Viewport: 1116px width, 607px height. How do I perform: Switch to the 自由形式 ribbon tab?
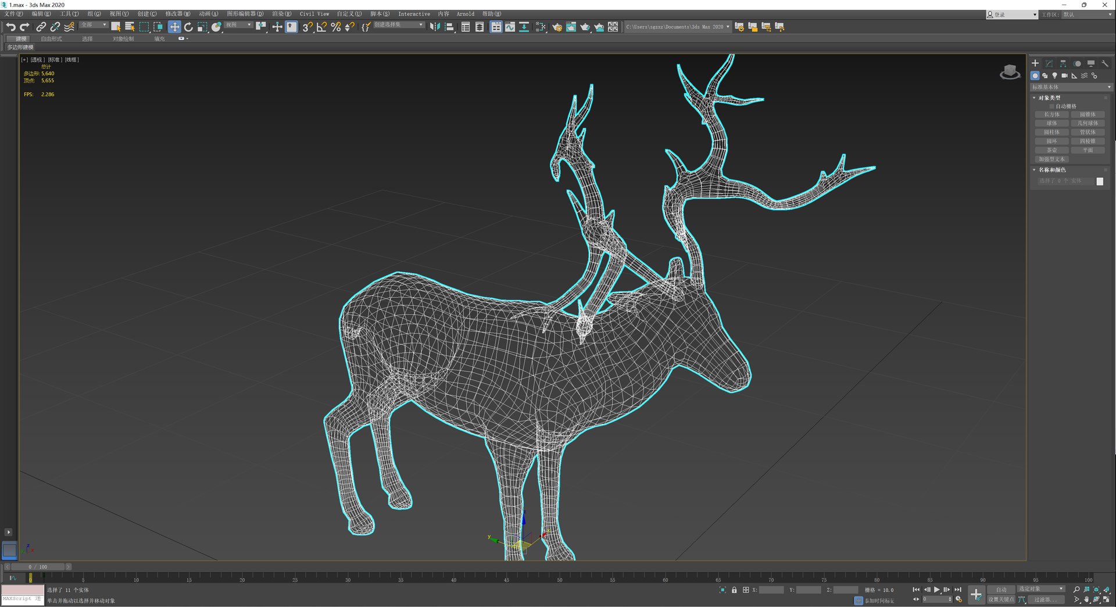click(x=51, y=39)
